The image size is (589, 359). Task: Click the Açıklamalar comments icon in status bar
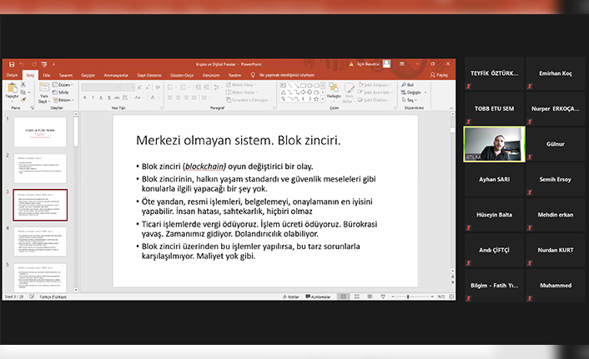click(x=318, y=297)
